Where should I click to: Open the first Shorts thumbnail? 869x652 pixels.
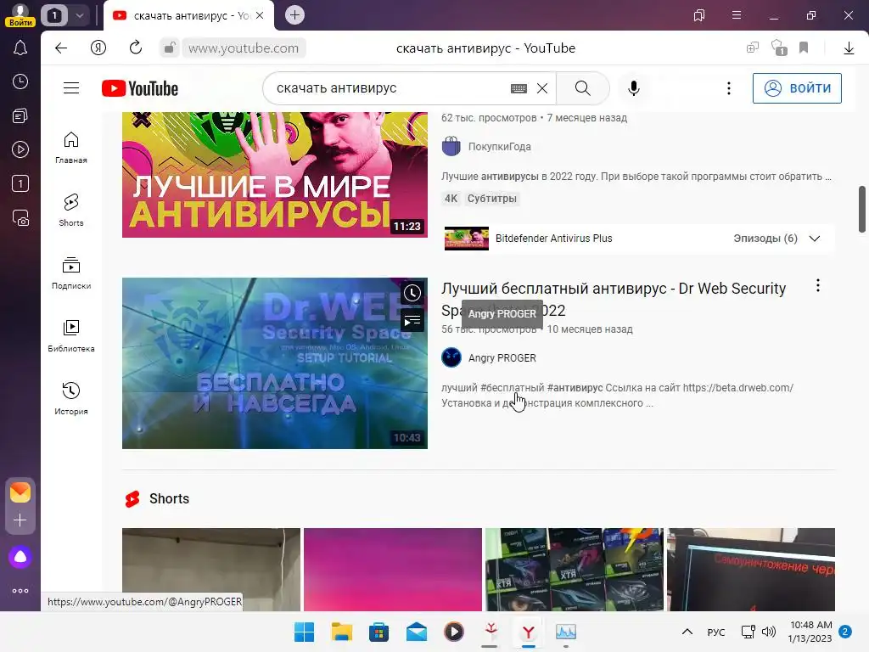point(211,570)
